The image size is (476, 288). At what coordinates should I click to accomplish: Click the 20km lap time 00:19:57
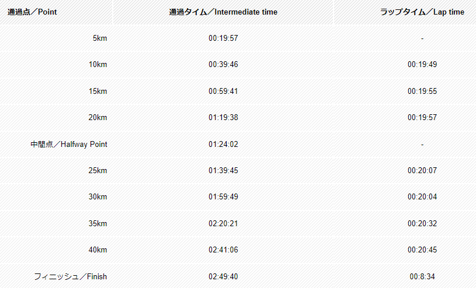[422, 118]
